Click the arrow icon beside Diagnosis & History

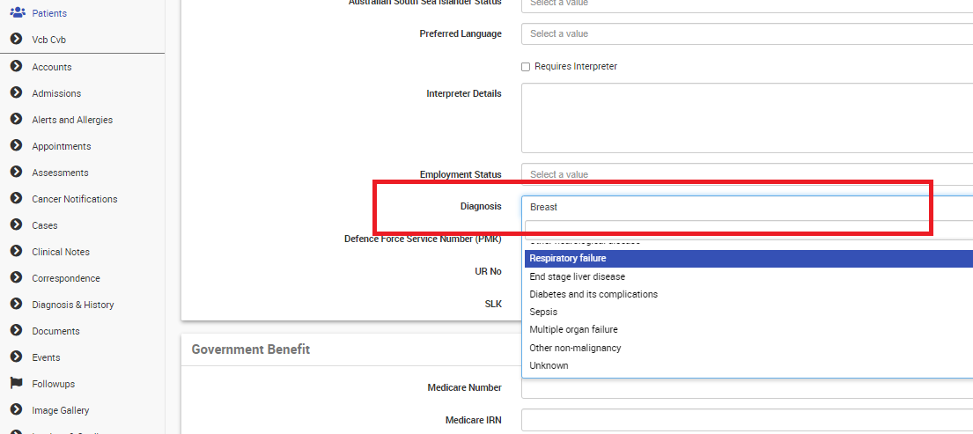(x=17, y=305)
